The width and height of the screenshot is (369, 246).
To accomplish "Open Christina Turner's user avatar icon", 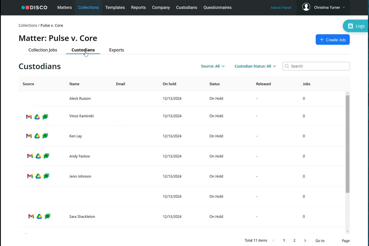I will coord(306,7).
